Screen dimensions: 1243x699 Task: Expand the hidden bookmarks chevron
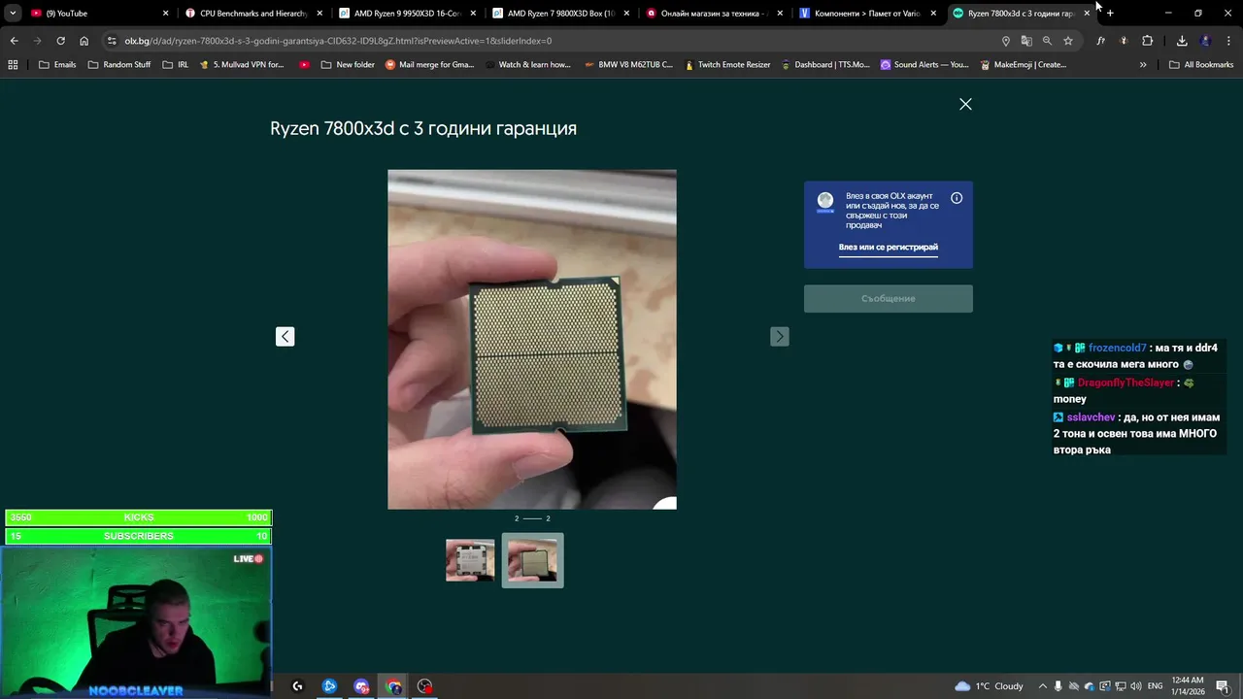coord(1143,65)
